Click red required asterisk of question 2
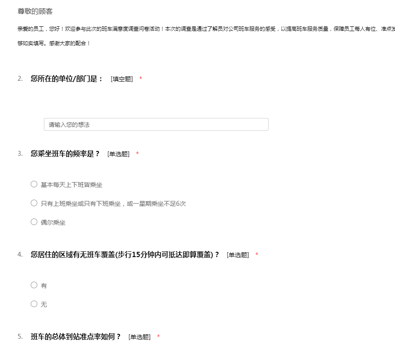The width and height of the screenshot is (395, 351). click(140, 79)
